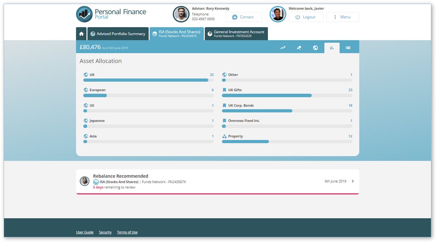Image resolution: width=437 pixels, height=243 pixels.
Task: Click the adviser telephone number 020 4567 0000
Action: (x=203, y=19)
